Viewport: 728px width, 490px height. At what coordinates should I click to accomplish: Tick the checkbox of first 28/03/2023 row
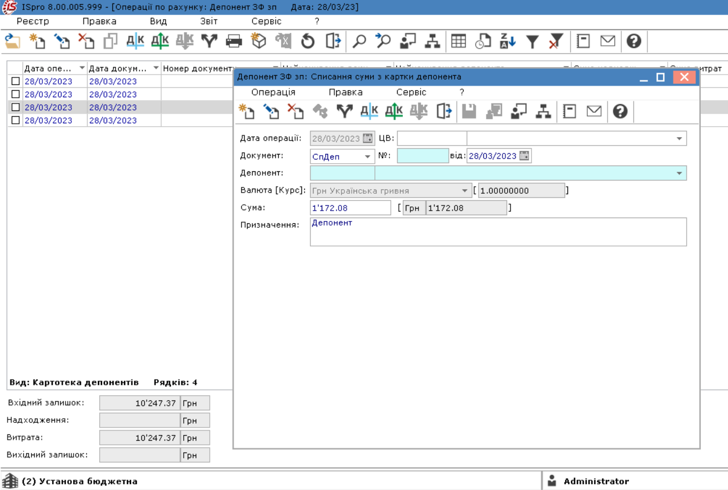point(16,81)
